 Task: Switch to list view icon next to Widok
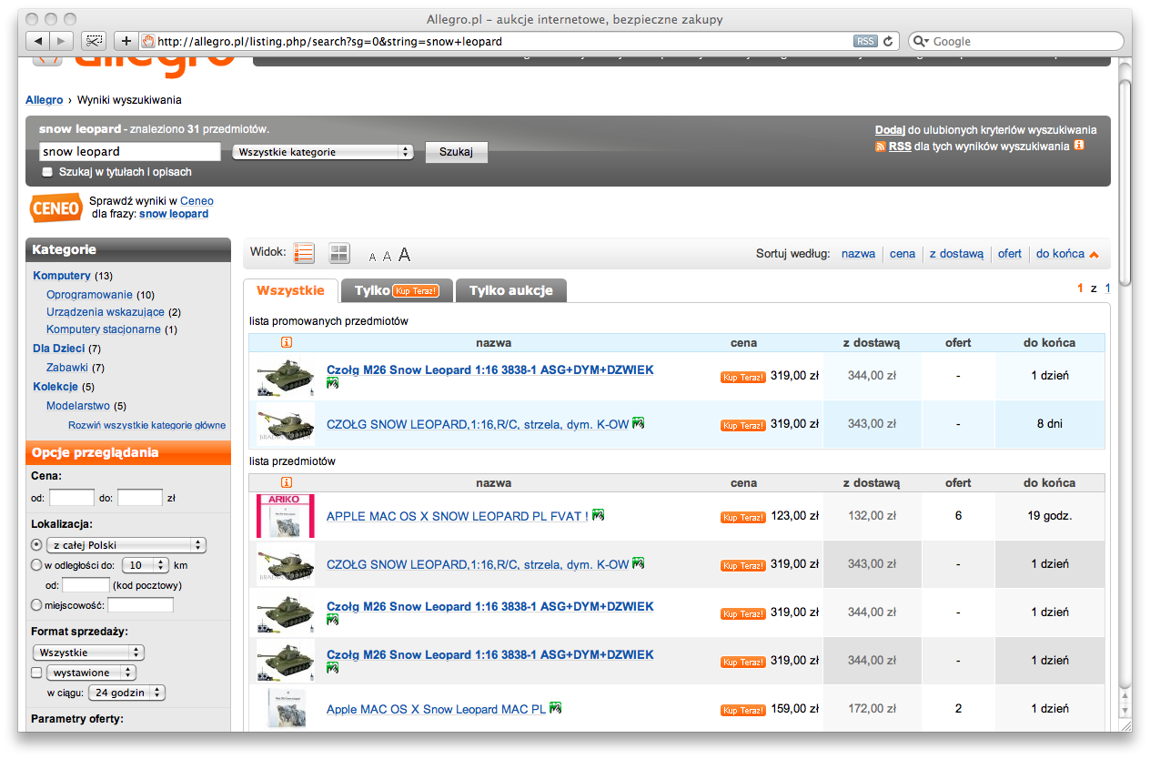point(305,253)
